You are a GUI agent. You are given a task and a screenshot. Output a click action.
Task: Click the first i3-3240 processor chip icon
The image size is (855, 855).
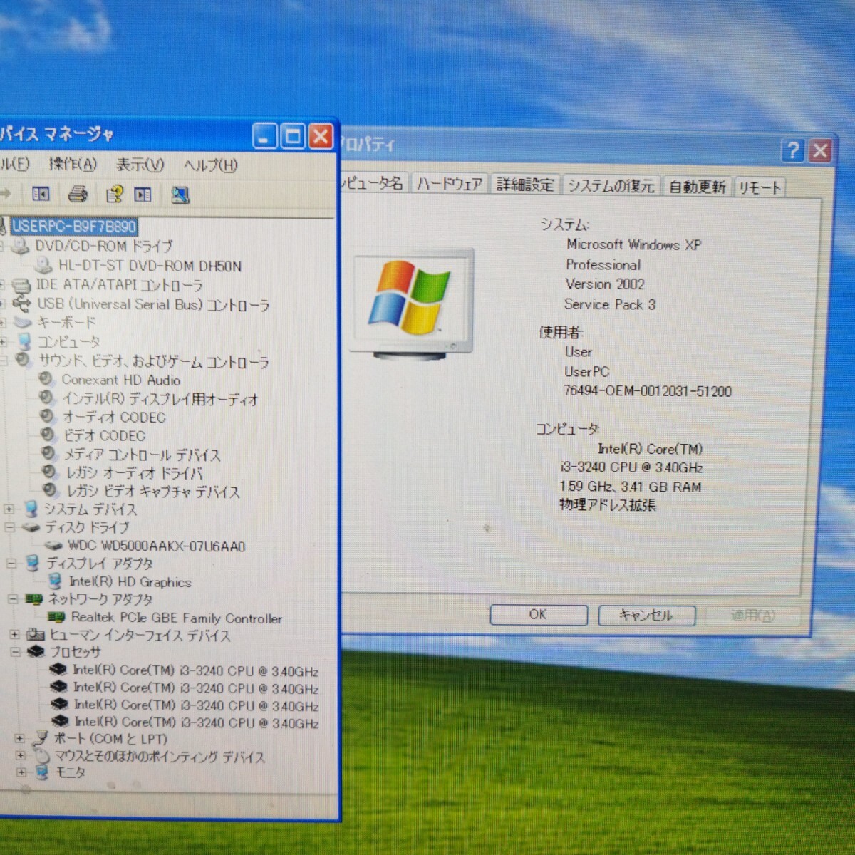tap(58, 670)
